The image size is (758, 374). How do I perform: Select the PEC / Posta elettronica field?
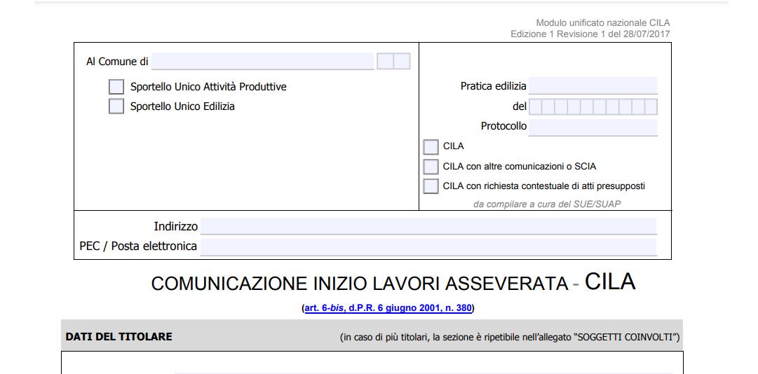428,247
